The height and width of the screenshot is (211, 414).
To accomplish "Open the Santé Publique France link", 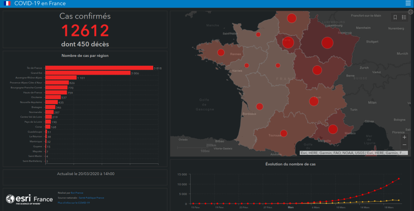I will [91, 198].
